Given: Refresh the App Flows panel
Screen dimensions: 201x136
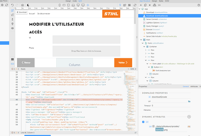Looking at the screenshot, I should coord(7,5).
